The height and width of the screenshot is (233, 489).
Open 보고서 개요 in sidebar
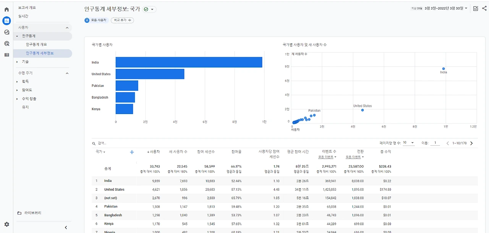point(27,8)
